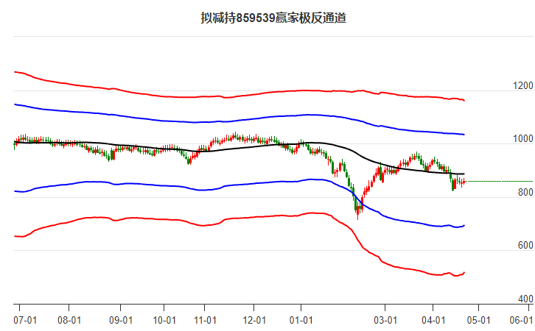Viewport: 535px width, 331px height.
Task: Select the 11-01 date label
Action: tap(205, 320)
